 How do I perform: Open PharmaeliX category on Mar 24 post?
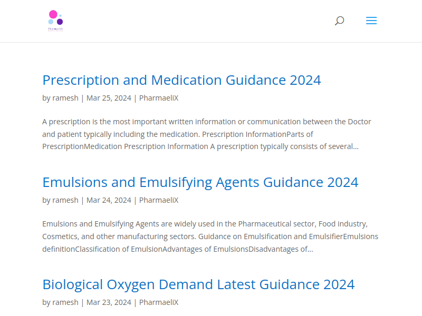coord(159,200)
